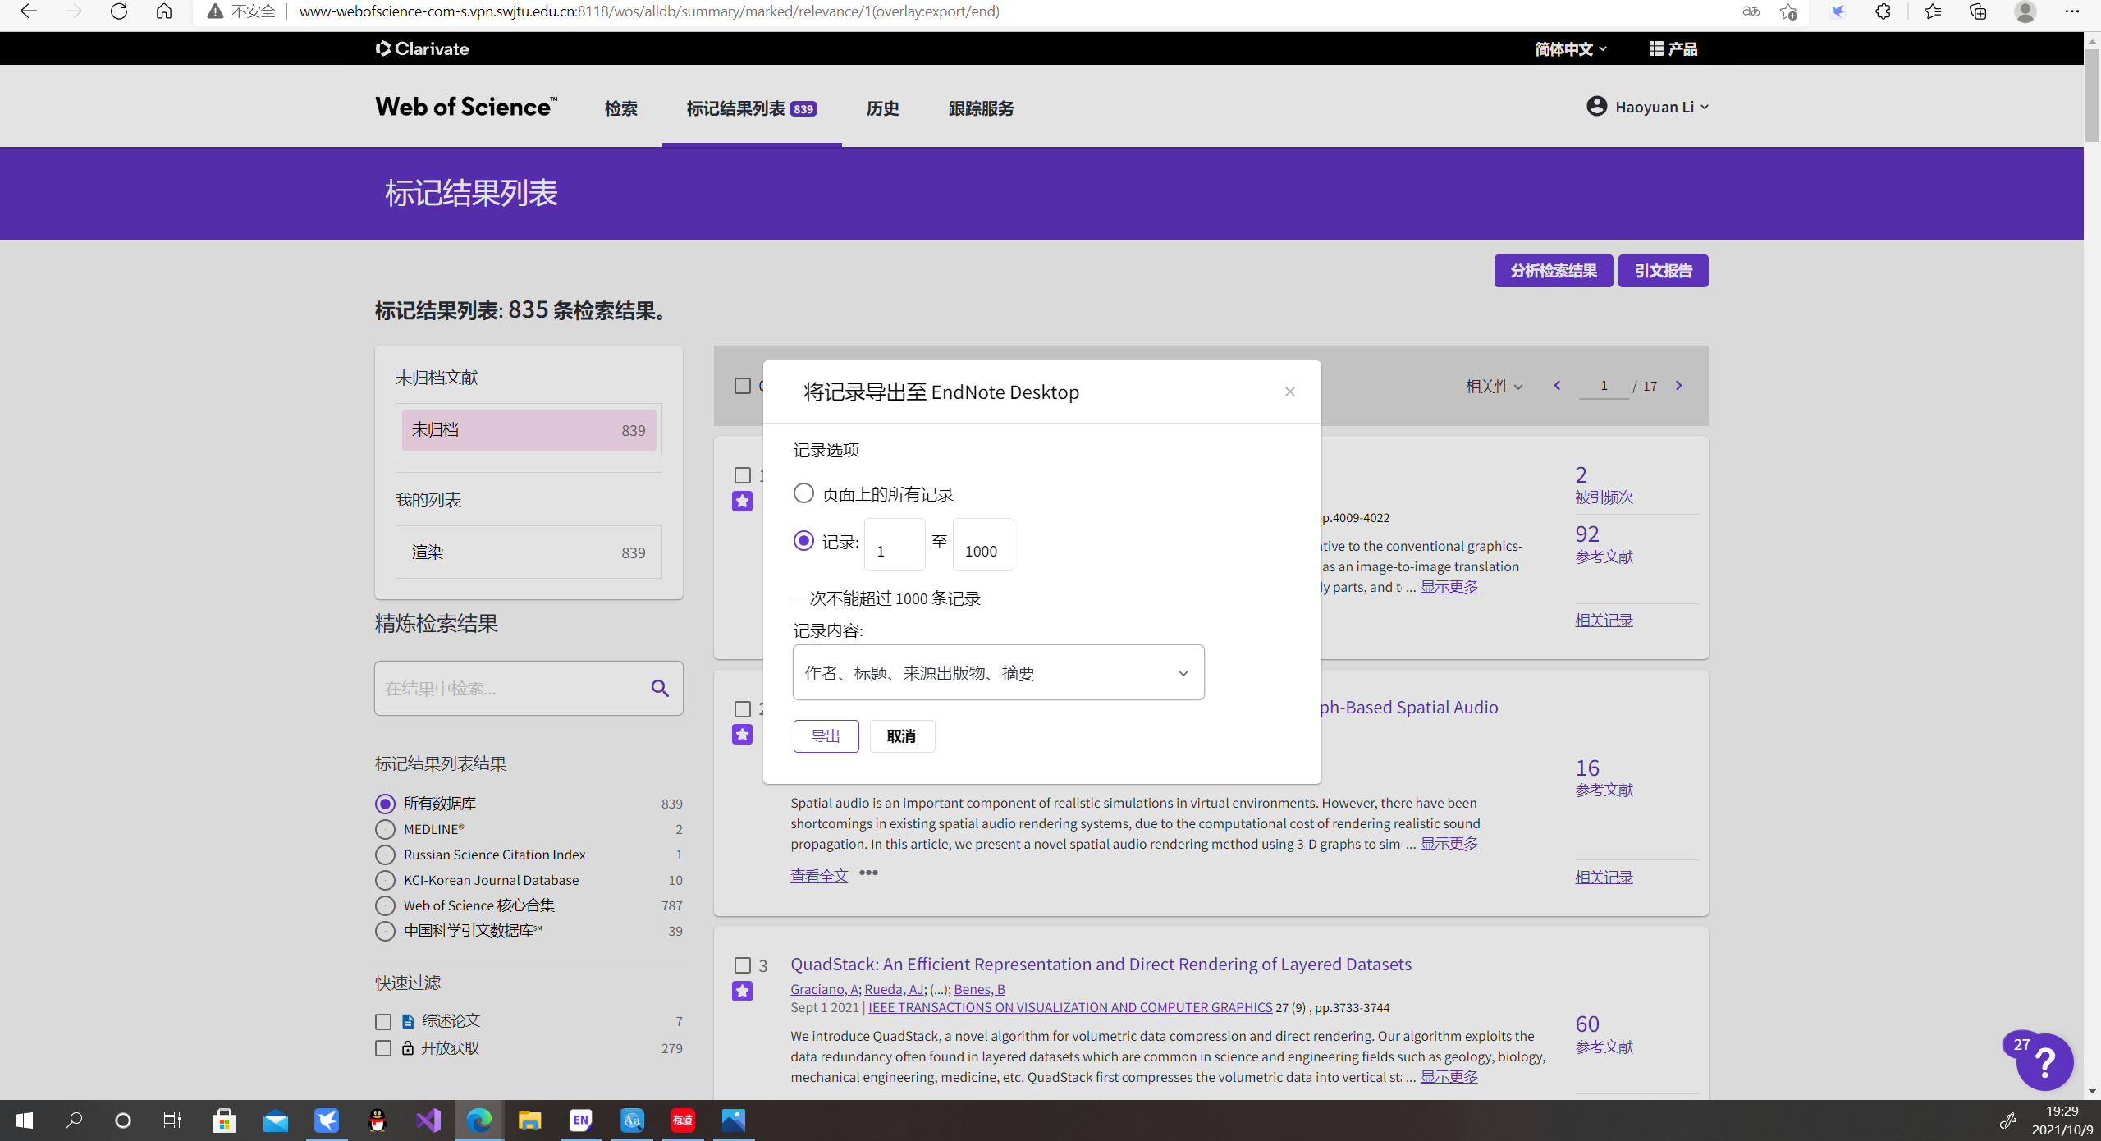Click the 导出 export button
Image resolution: width=2101 pixels, height=1141 pixels.
tap(826, 736)
